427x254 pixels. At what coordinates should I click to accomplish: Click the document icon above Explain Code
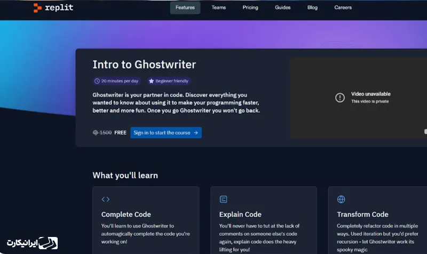pyautogui.click(x=223, y=199)
